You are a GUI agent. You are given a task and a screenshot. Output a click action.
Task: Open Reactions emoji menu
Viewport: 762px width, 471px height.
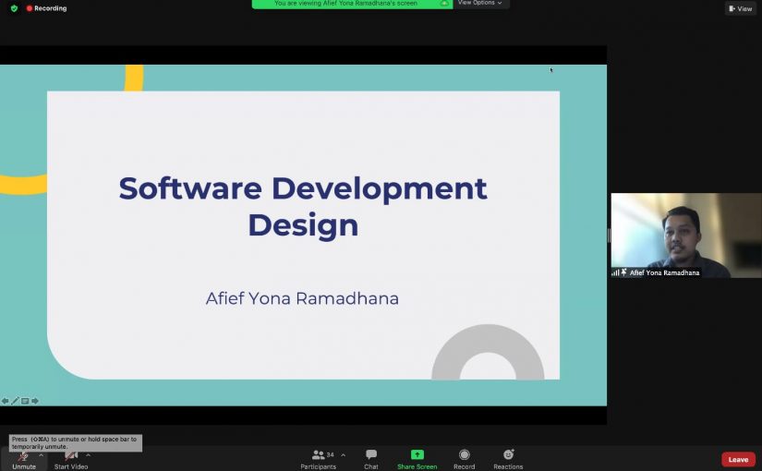coord(508,460)
